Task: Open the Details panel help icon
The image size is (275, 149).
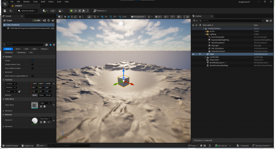Action: 49,20
